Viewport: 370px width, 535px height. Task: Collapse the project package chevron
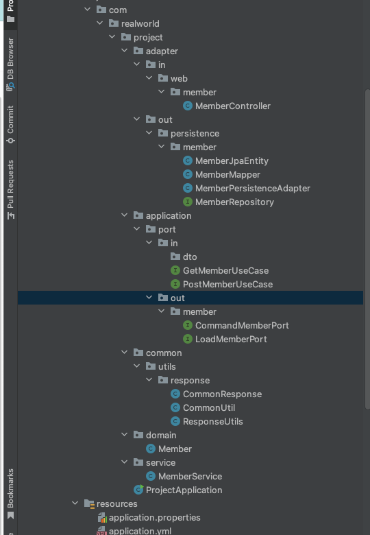point(112,36)
